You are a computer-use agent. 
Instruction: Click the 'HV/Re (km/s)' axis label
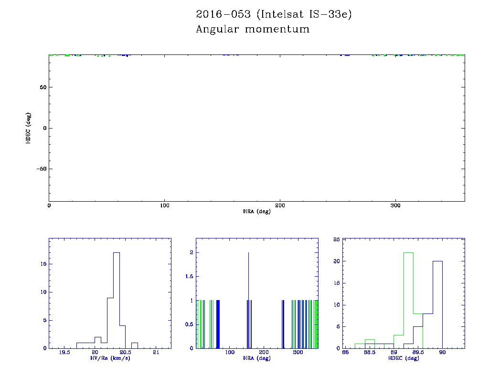(110, 358)
